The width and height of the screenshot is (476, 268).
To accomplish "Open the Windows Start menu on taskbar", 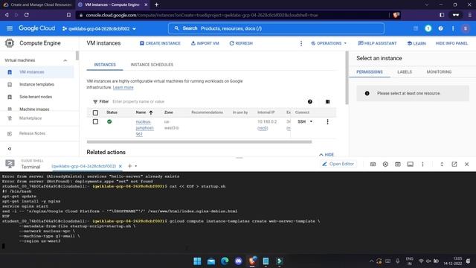I will (197, 261).
